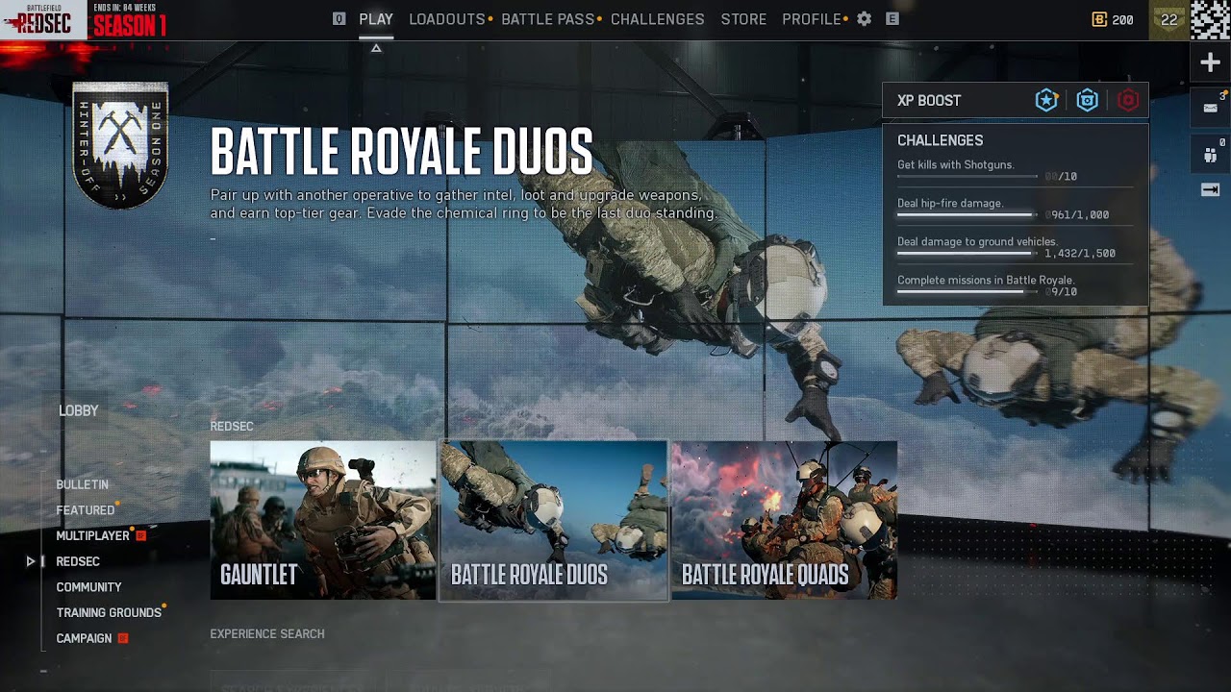
Task: Open the PROFILE tab
Action: click(x=812, y=19)
